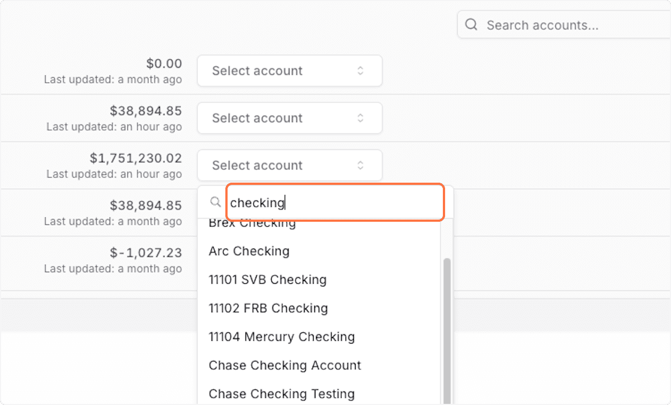Image resolution: width=671 pixels, height=405 pixels.
Task: Open the Select account dropdown next to $38,894.85
Action: tap(289, 118)
